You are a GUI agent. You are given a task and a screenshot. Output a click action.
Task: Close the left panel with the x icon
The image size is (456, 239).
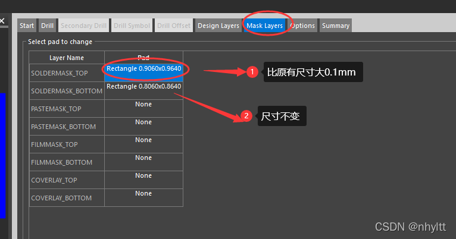click(x=2, y=21)
